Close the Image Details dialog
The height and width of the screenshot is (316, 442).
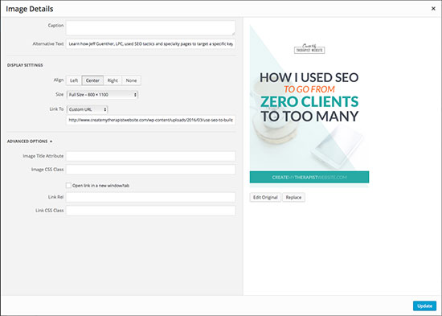point(433,9)
